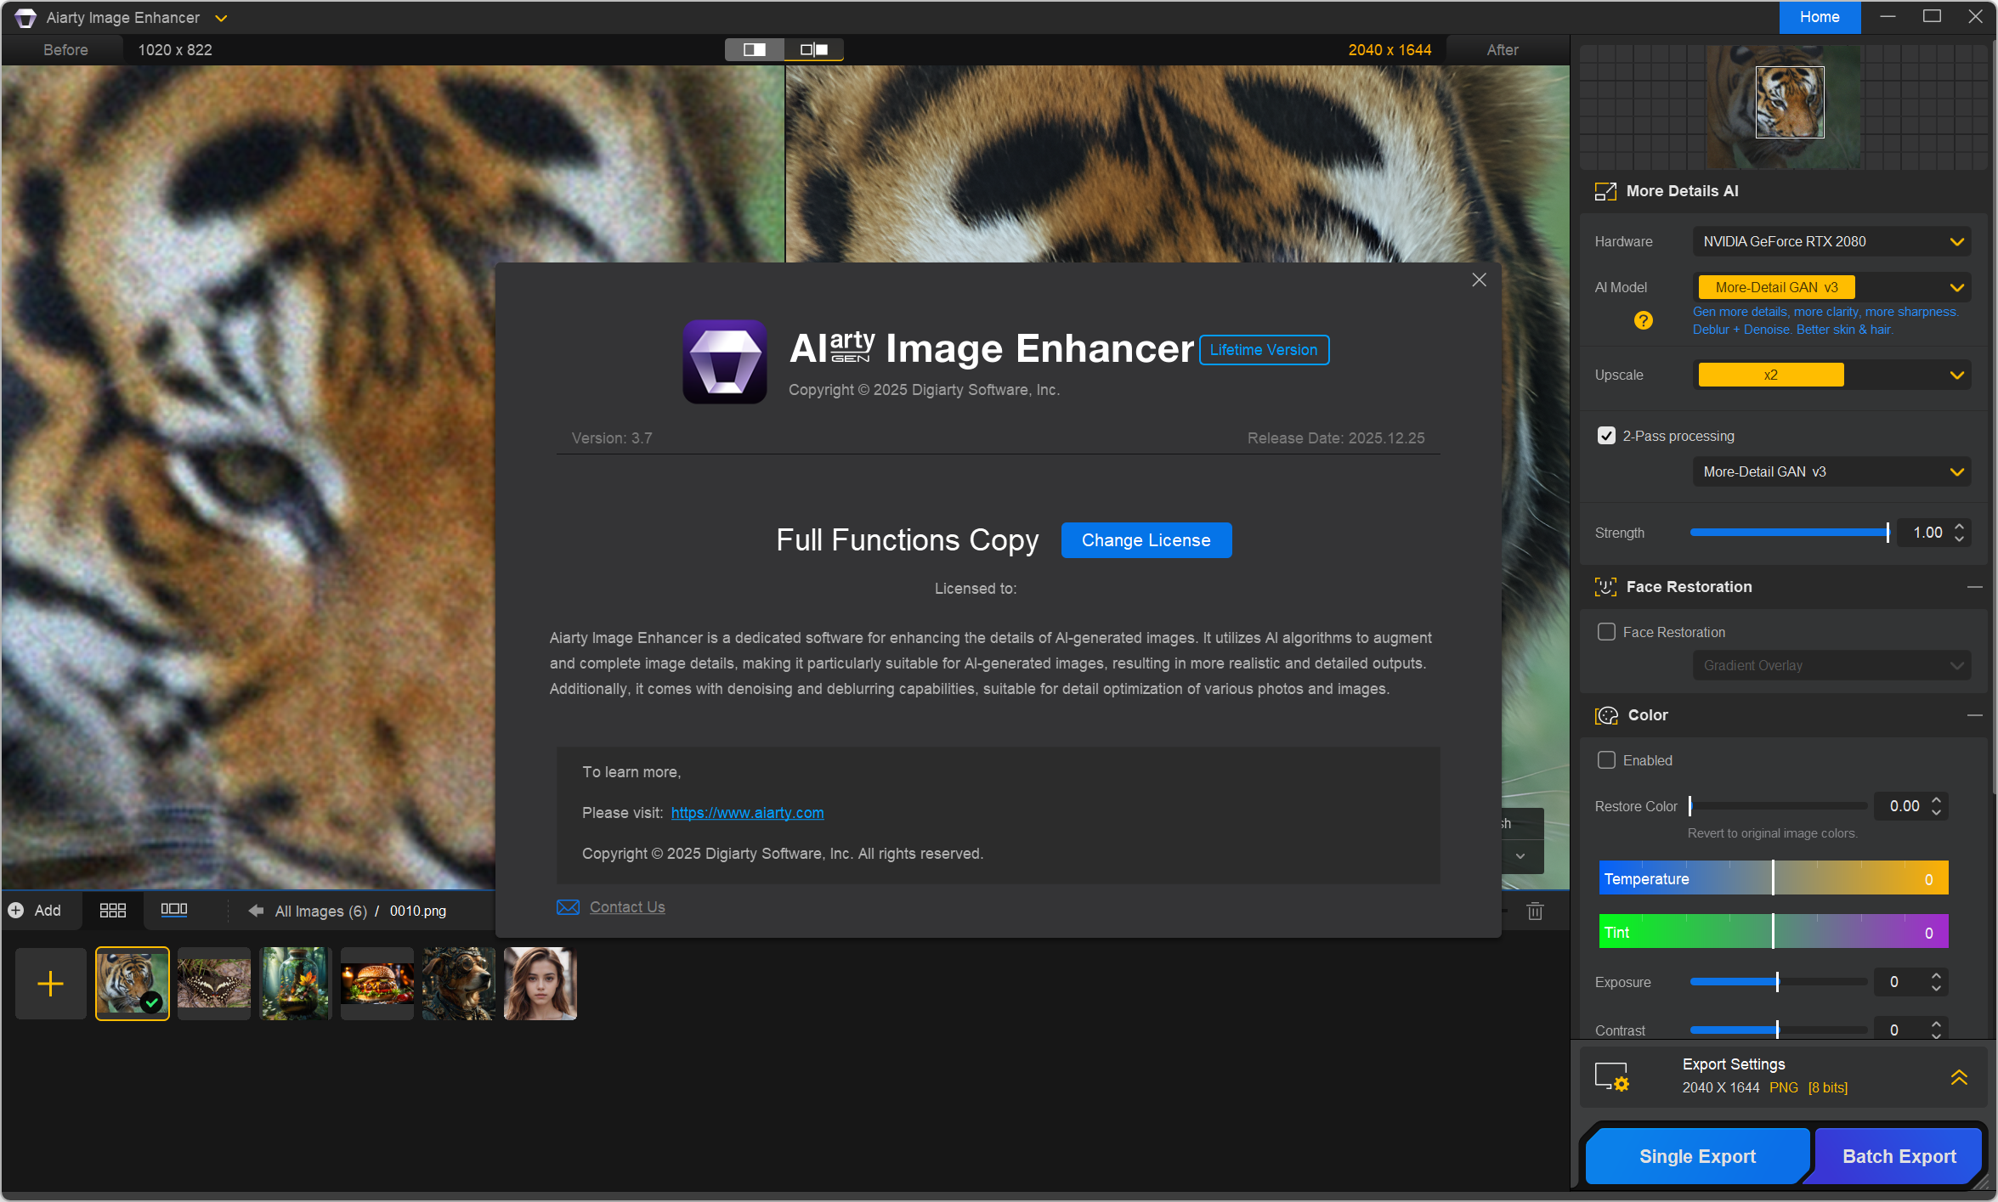
Task: Switch to grid thumbnail view icon
Action: click(x=112, y=911)
